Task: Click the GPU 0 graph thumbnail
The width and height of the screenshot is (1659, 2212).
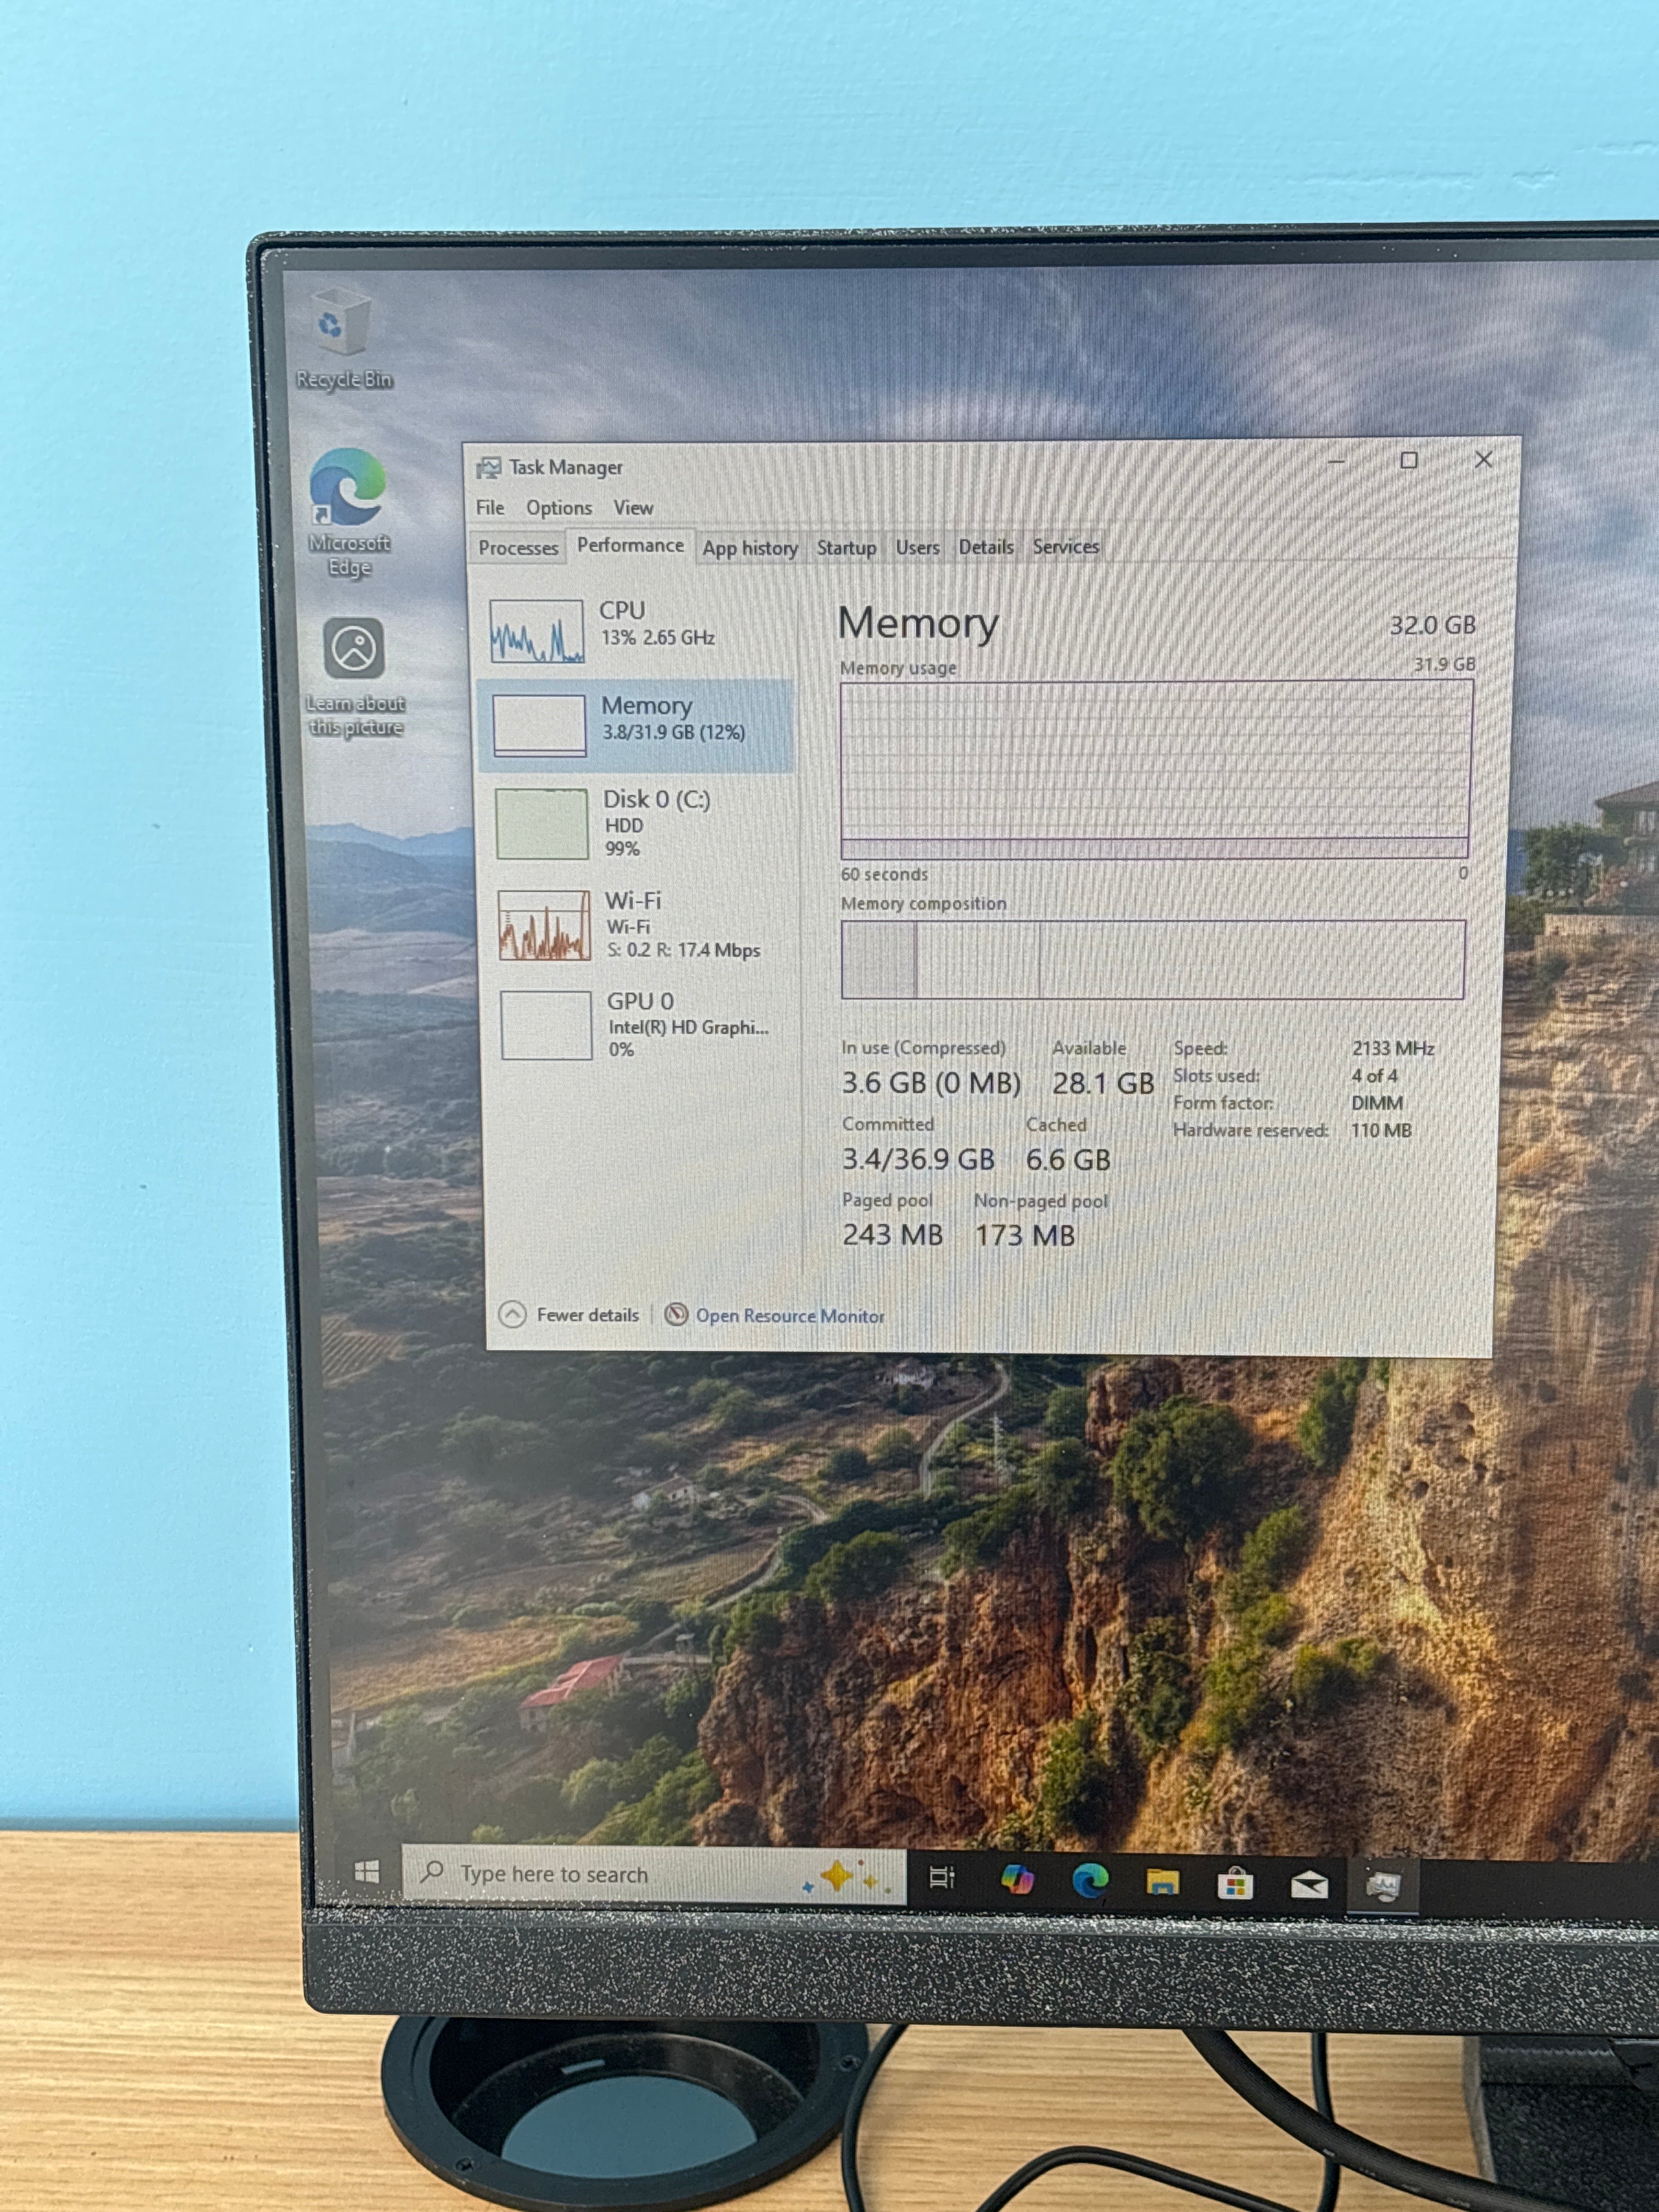Action: 546,1025
